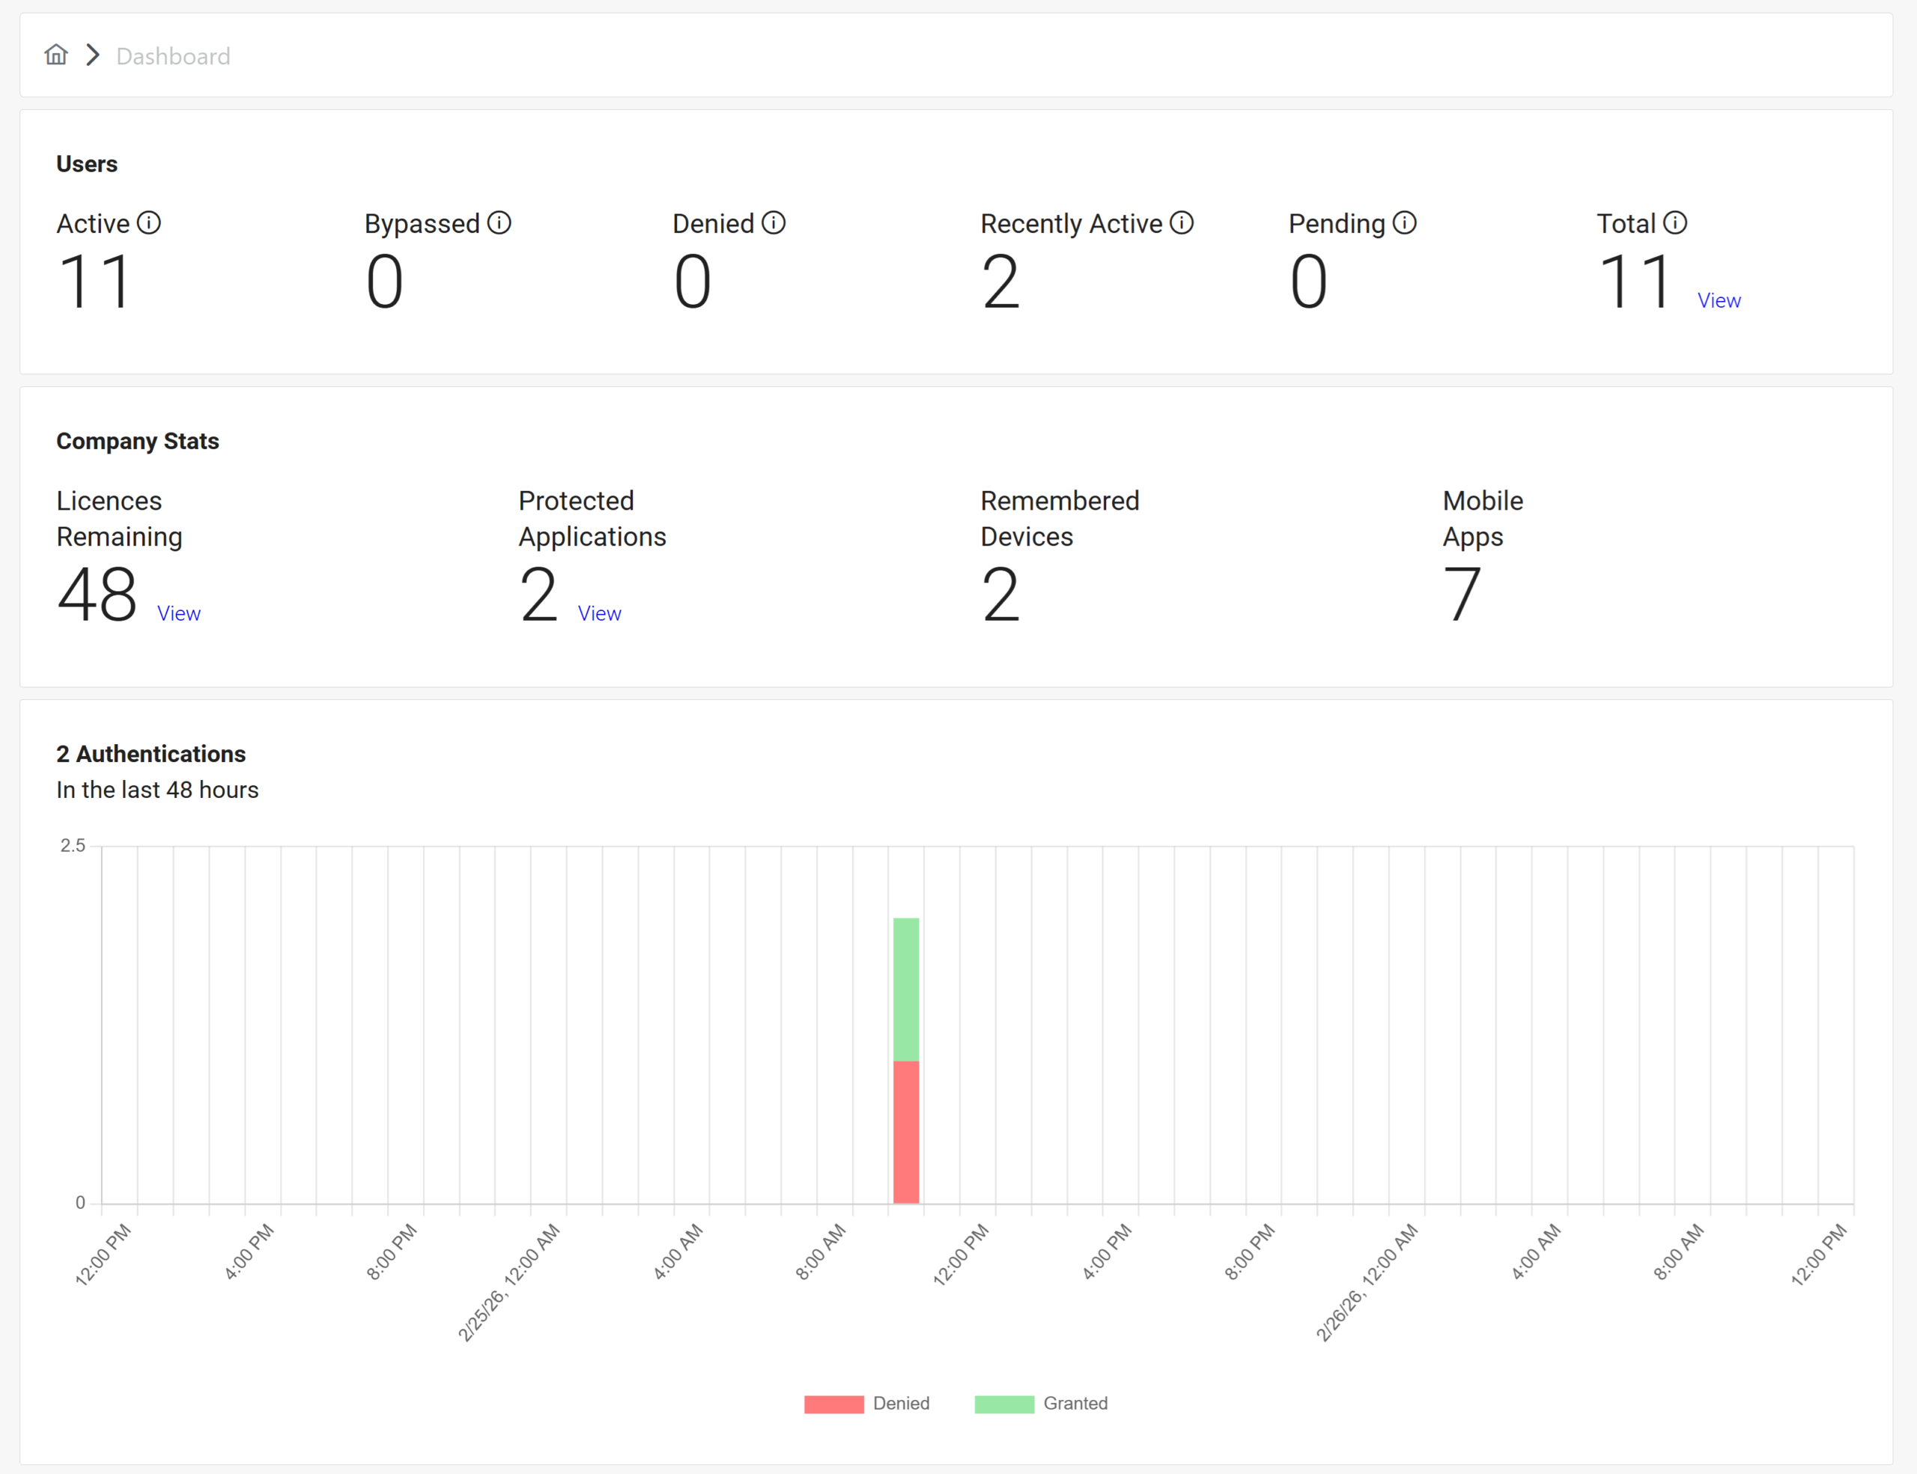
Task: Click the home icon in breadcrumb
Action: 56,55
